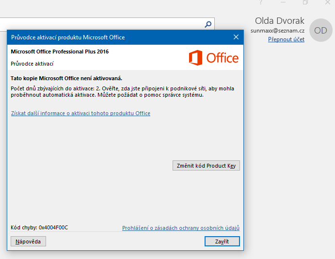335x259 pixels.
Task: Click the Zavřít button
Action: (222, 242)
